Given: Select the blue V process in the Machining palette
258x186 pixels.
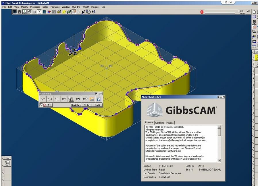Looking at the screenshot, I should pyautogui.click(x=99, y=99).
